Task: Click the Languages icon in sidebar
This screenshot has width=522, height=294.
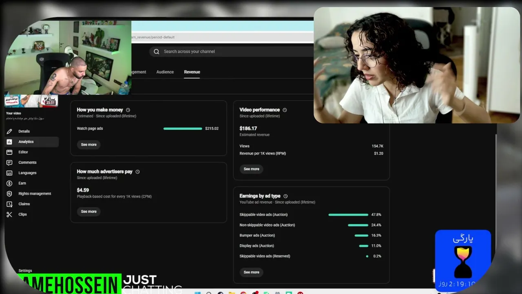Action: click(x=9, y=173)
